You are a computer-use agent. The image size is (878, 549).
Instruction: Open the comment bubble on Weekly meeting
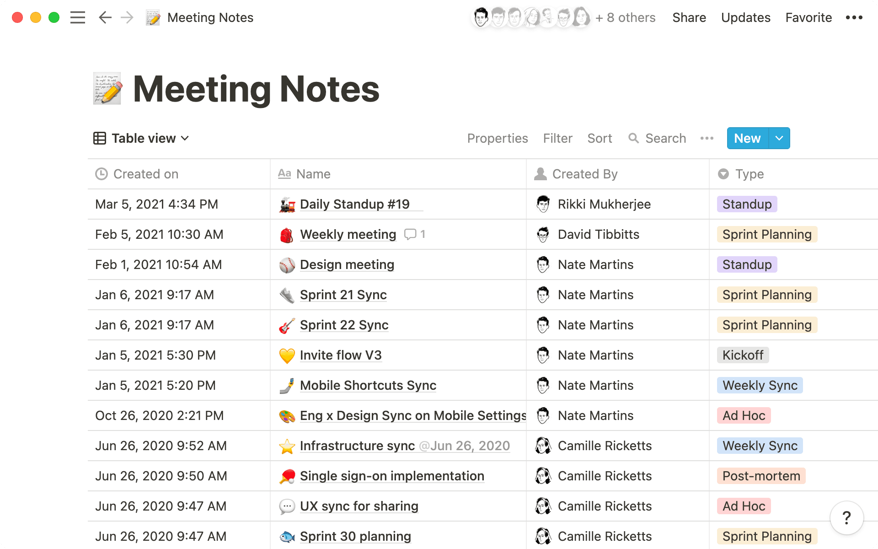click(x=410, y=234)
